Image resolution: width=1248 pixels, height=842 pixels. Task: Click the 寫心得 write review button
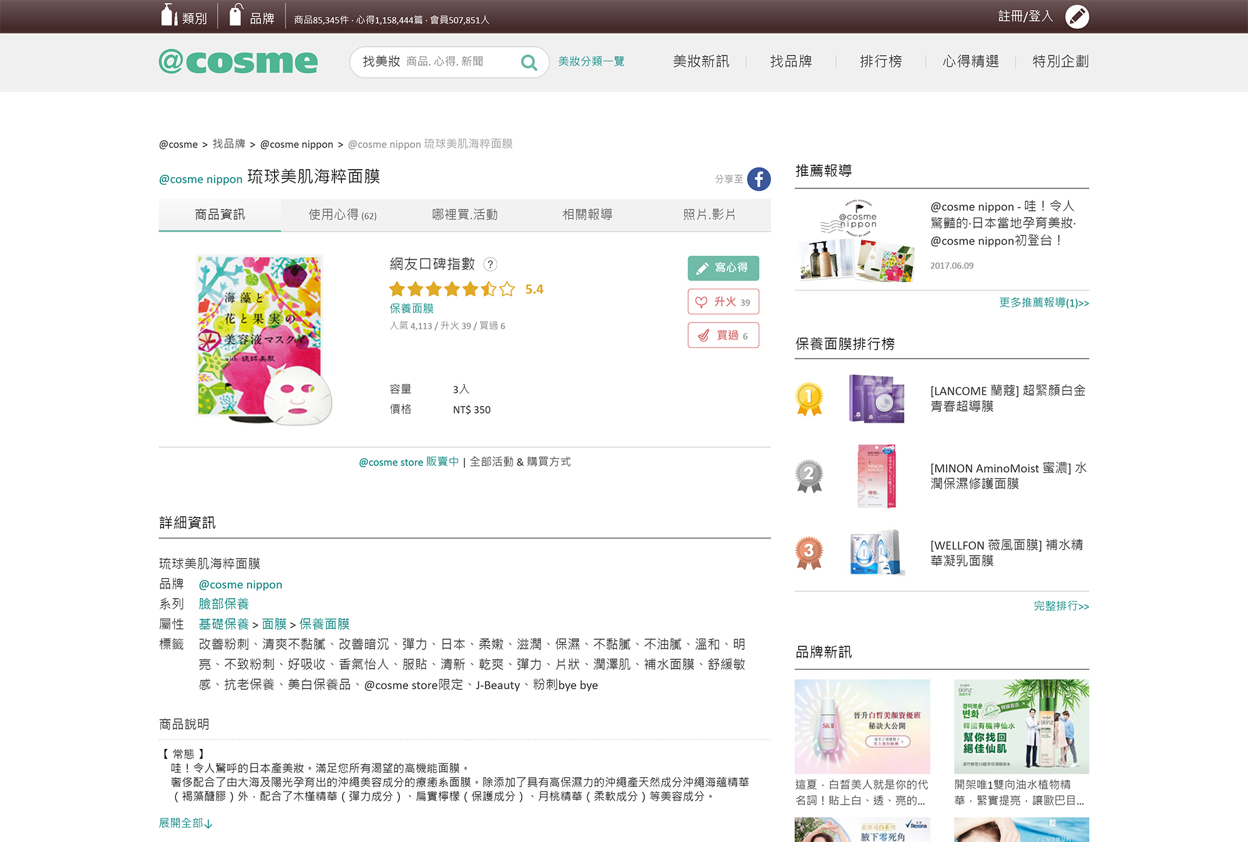(x=723, y=268)
